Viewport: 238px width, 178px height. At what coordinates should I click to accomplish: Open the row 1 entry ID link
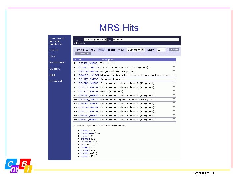tap(88, 63)
